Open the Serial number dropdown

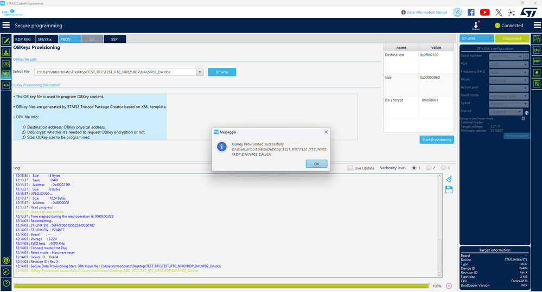coord(506,56)
